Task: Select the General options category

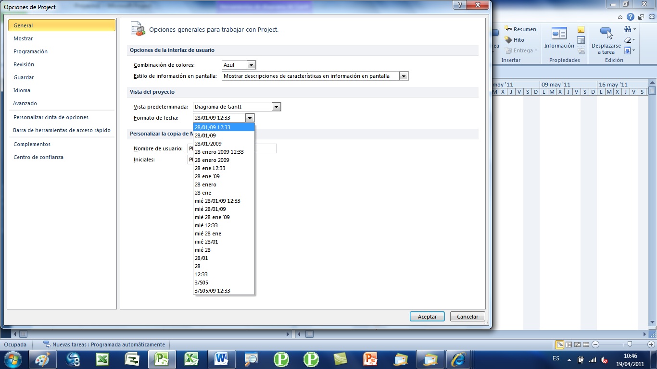Action: point(62,25)
